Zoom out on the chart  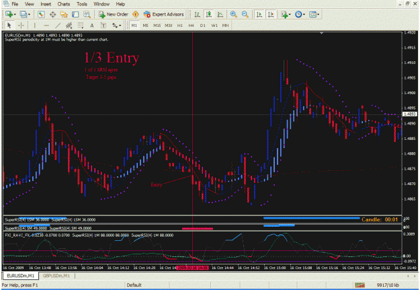click(x=245, y=14)
